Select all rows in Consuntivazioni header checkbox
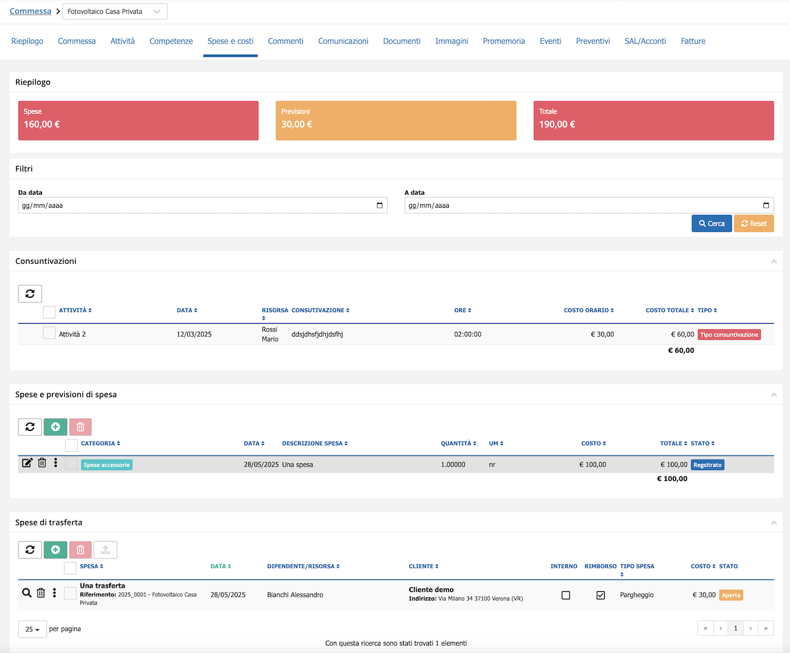This screenshot has height=653, width=790. click(49, 312)
